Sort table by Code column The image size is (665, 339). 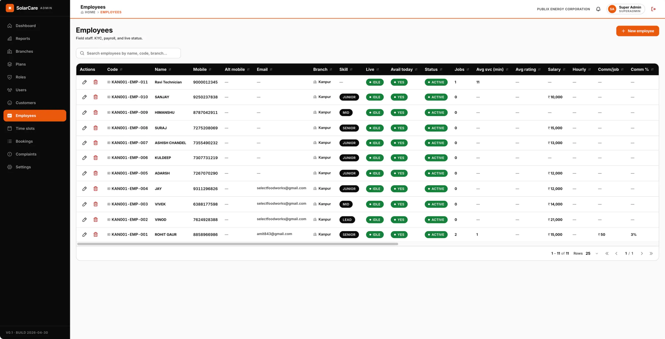115,69
